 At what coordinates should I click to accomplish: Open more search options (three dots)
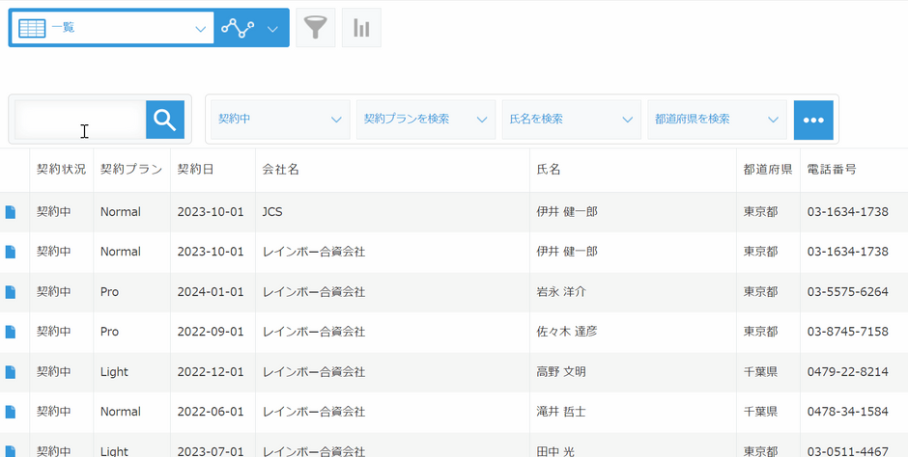[x=813, y=120]
